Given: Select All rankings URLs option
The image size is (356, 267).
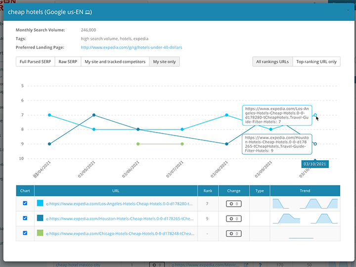Looking at the screenshot, I should point(272,62).
